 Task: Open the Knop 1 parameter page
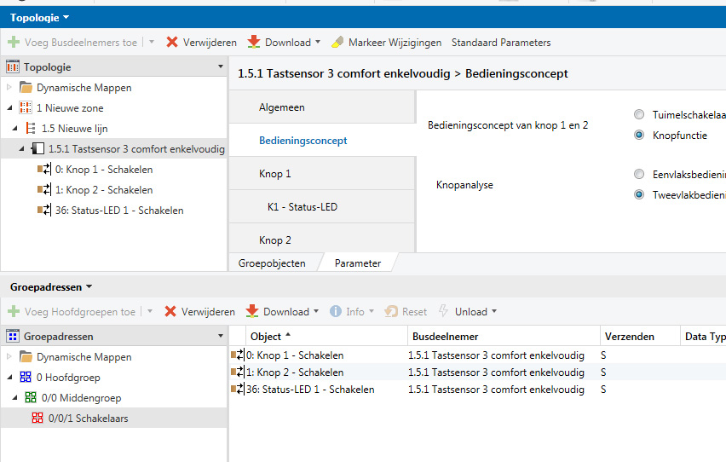(x=275, y=174)
